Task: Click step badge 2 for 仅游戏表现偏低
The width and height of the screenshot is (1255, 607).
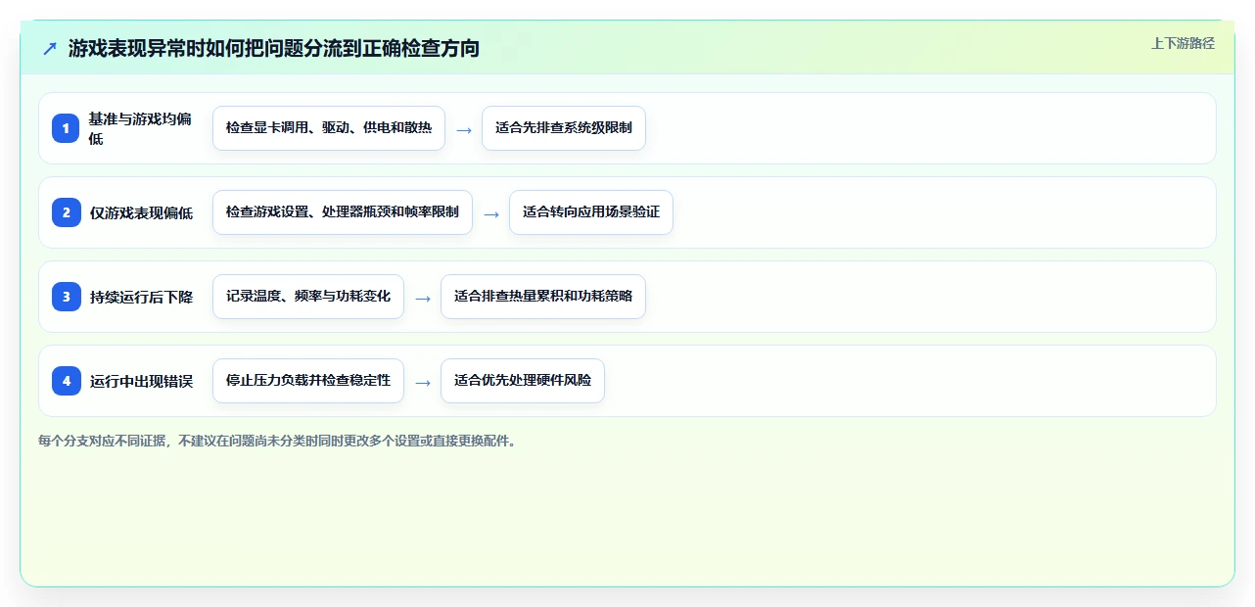Action: point(67,212)
